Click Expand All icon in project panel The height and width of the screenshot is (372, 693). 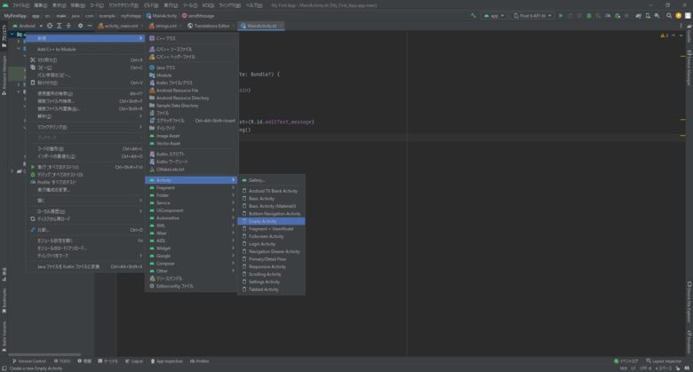[59, 26]
